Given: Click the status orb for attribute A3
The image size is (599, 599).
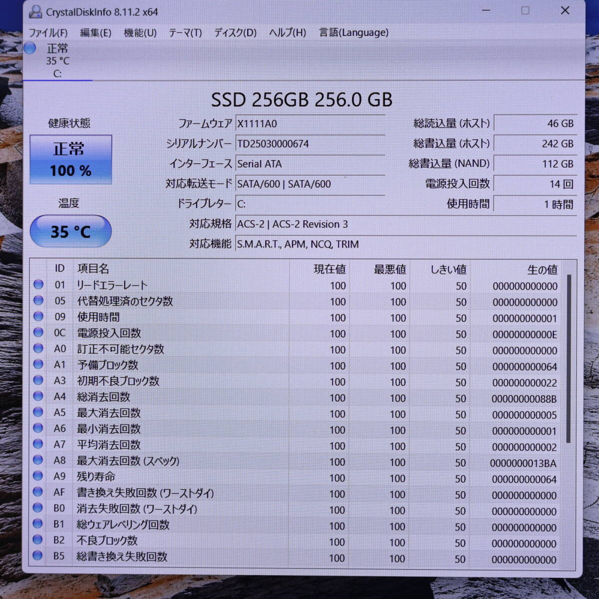Looking at the screenshot, I should tap(38, 380).
